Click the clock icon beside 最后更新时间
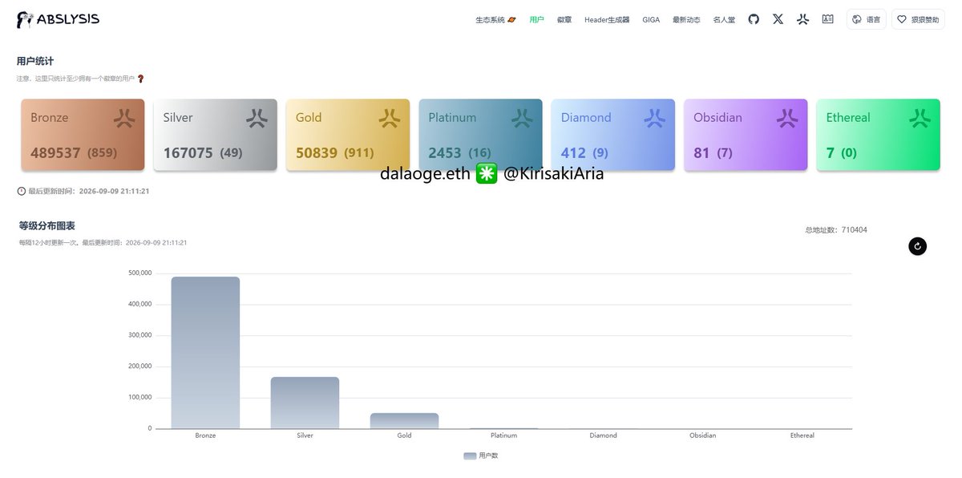 [x=21, y=191]
